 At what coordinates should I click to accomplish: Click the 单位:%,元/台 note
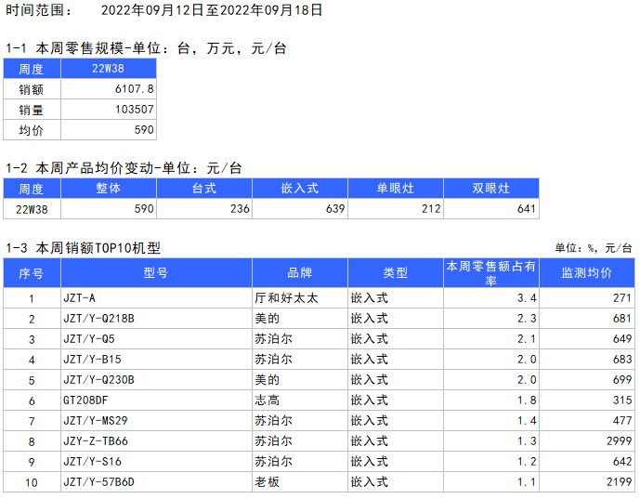click(x=593, y=248)
